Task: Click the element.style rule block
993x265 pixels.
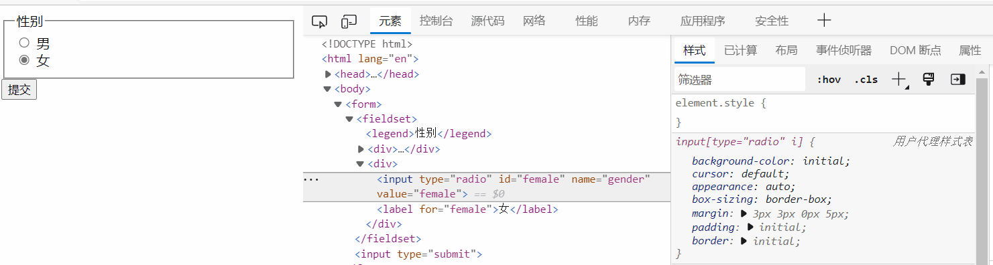Action: click(x=823, y=113)
